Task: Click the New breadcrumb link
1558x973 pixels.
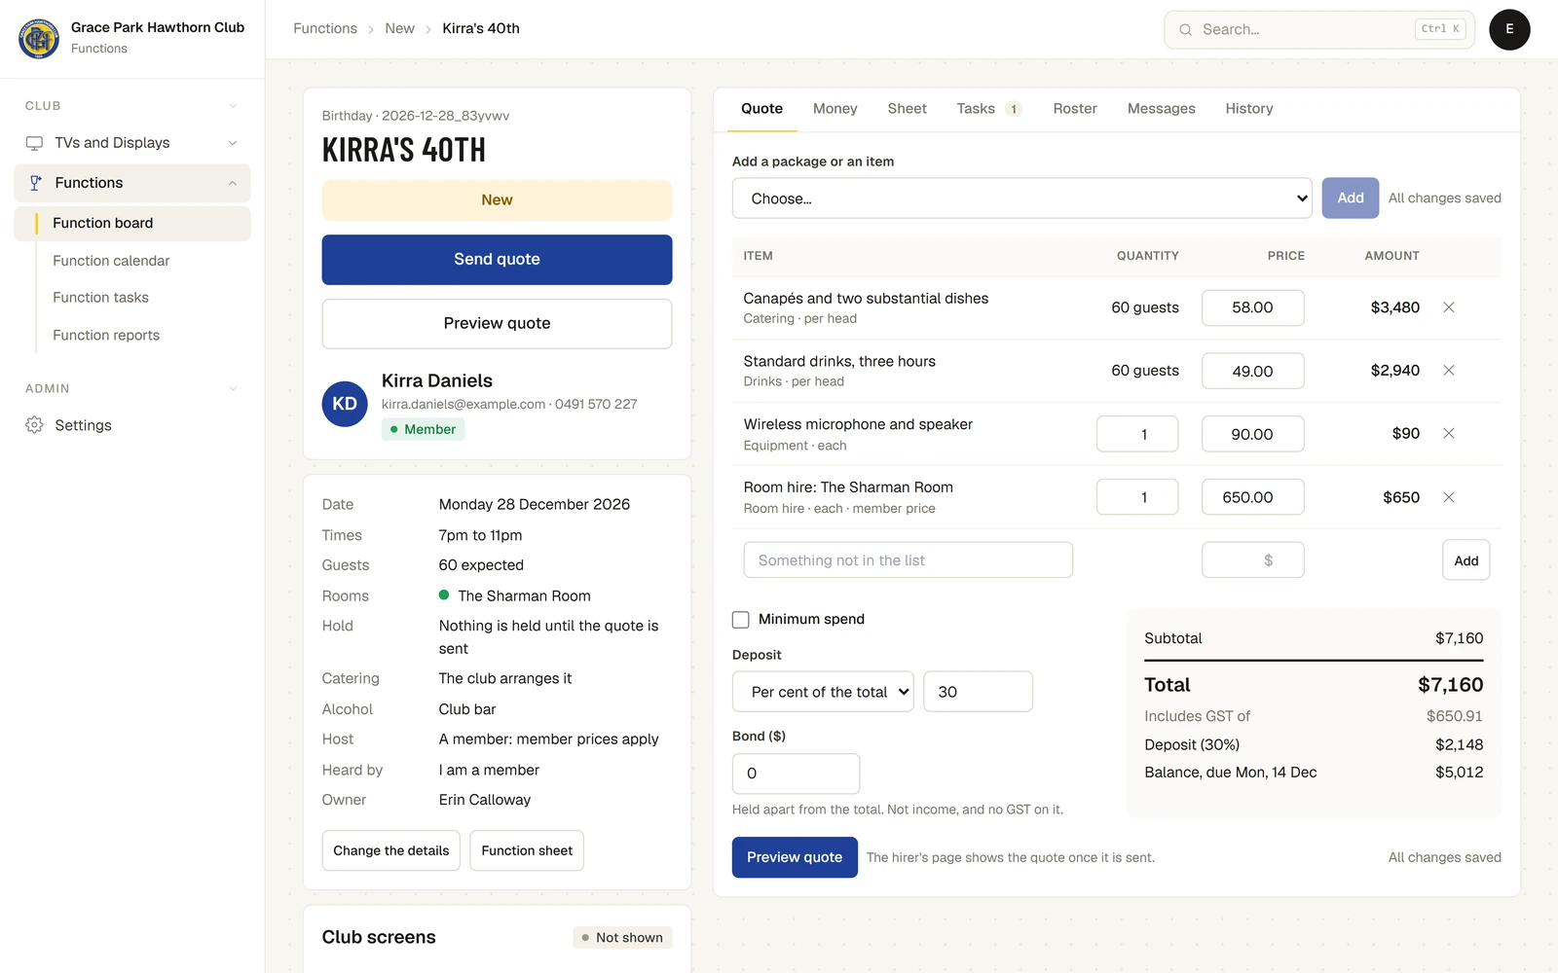Action: (399, 29)
